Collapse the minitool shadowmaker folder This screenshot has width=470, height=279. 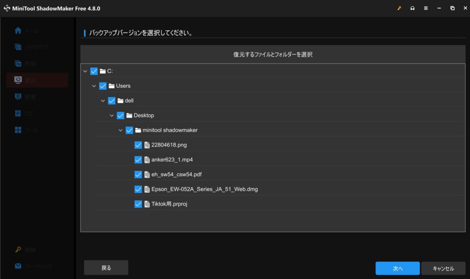(121, 130)
